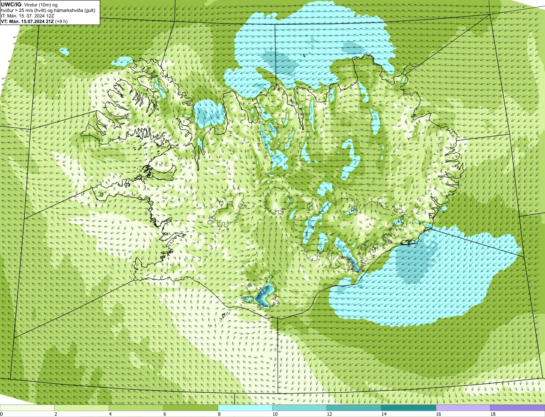Click the scale label "6"
Screen dimensions: 545x417
click(165, 414)
